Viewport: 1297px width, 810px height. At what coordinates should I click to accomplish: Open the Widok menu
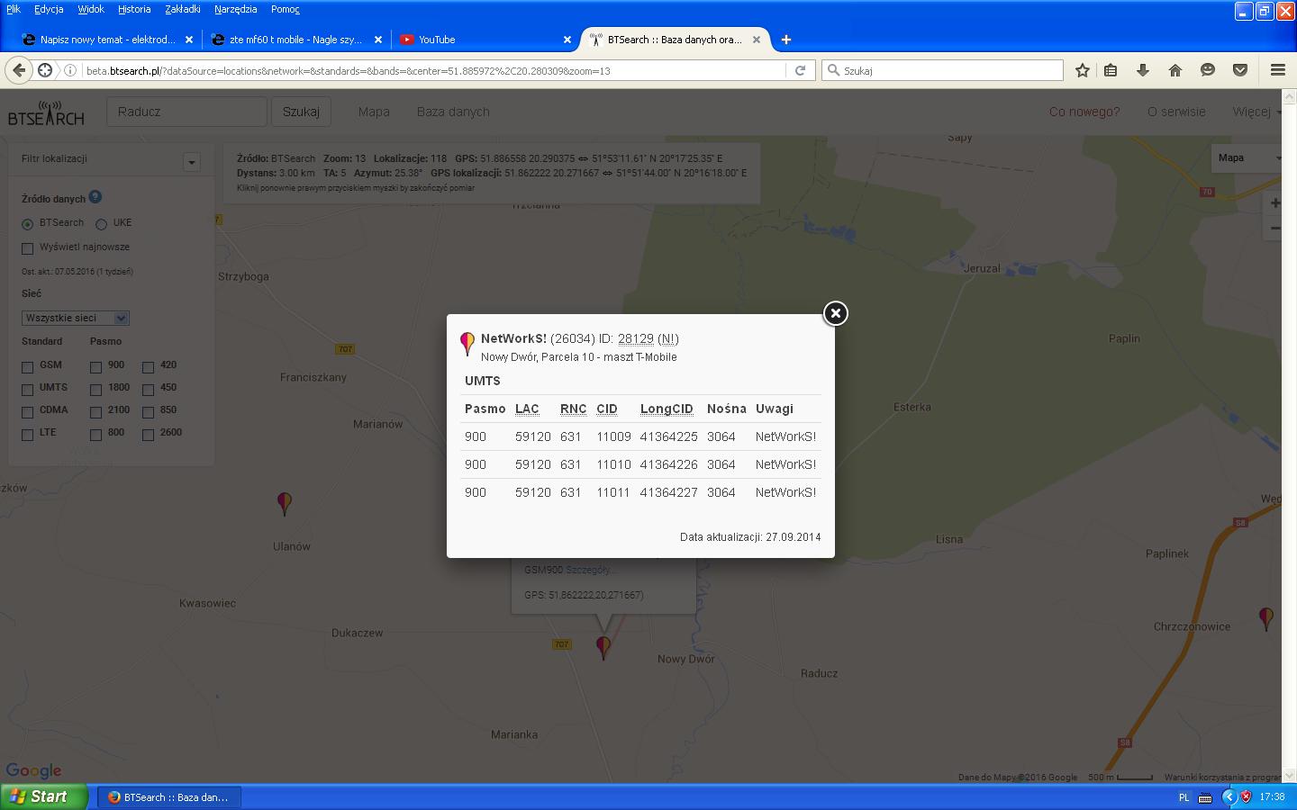pos(91,9)
